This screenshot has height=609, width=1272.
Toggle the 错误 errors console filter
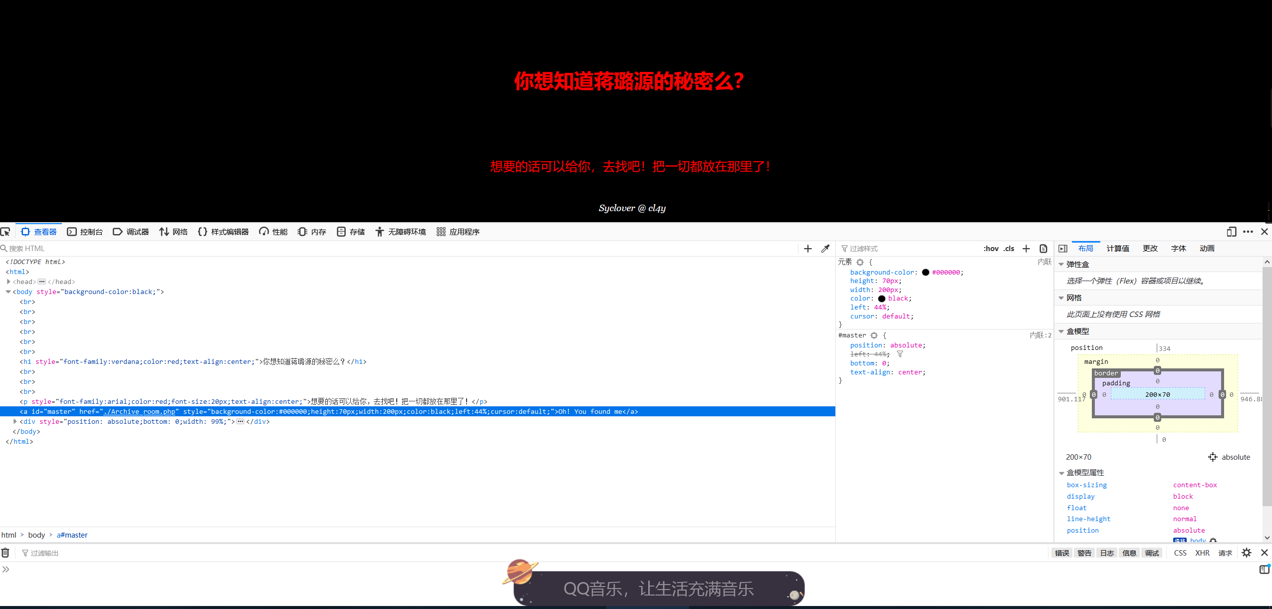pos(1062,553)
